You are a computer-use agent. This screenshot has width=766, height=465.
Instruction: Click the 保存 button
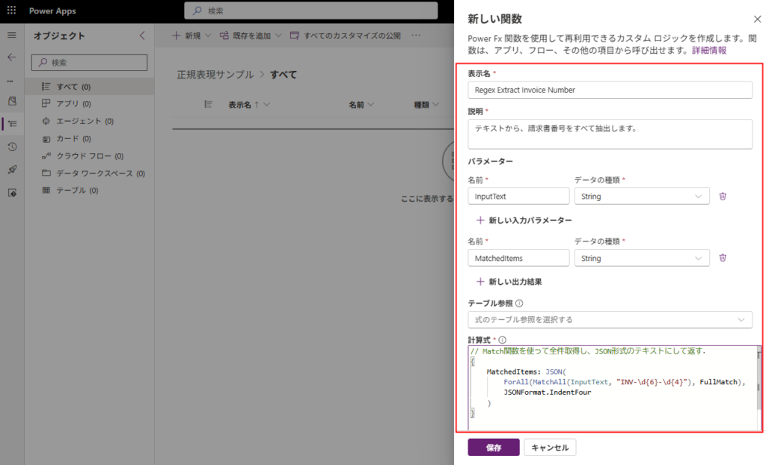493,448
